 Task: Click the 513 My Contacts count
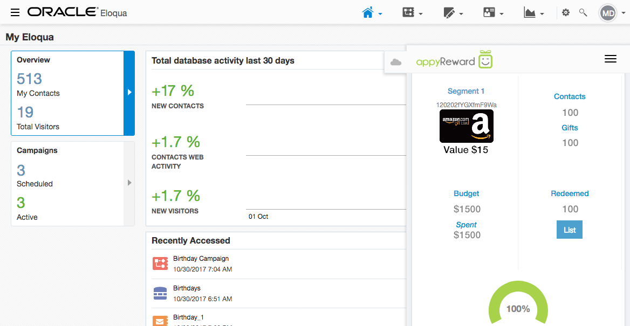29,79
